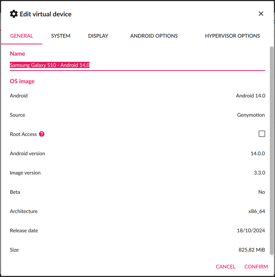This screenshot has height=277, width=275.
Task: Click the 'OS image' section heading
Action: pyautogui.click(x=22, y=81)
